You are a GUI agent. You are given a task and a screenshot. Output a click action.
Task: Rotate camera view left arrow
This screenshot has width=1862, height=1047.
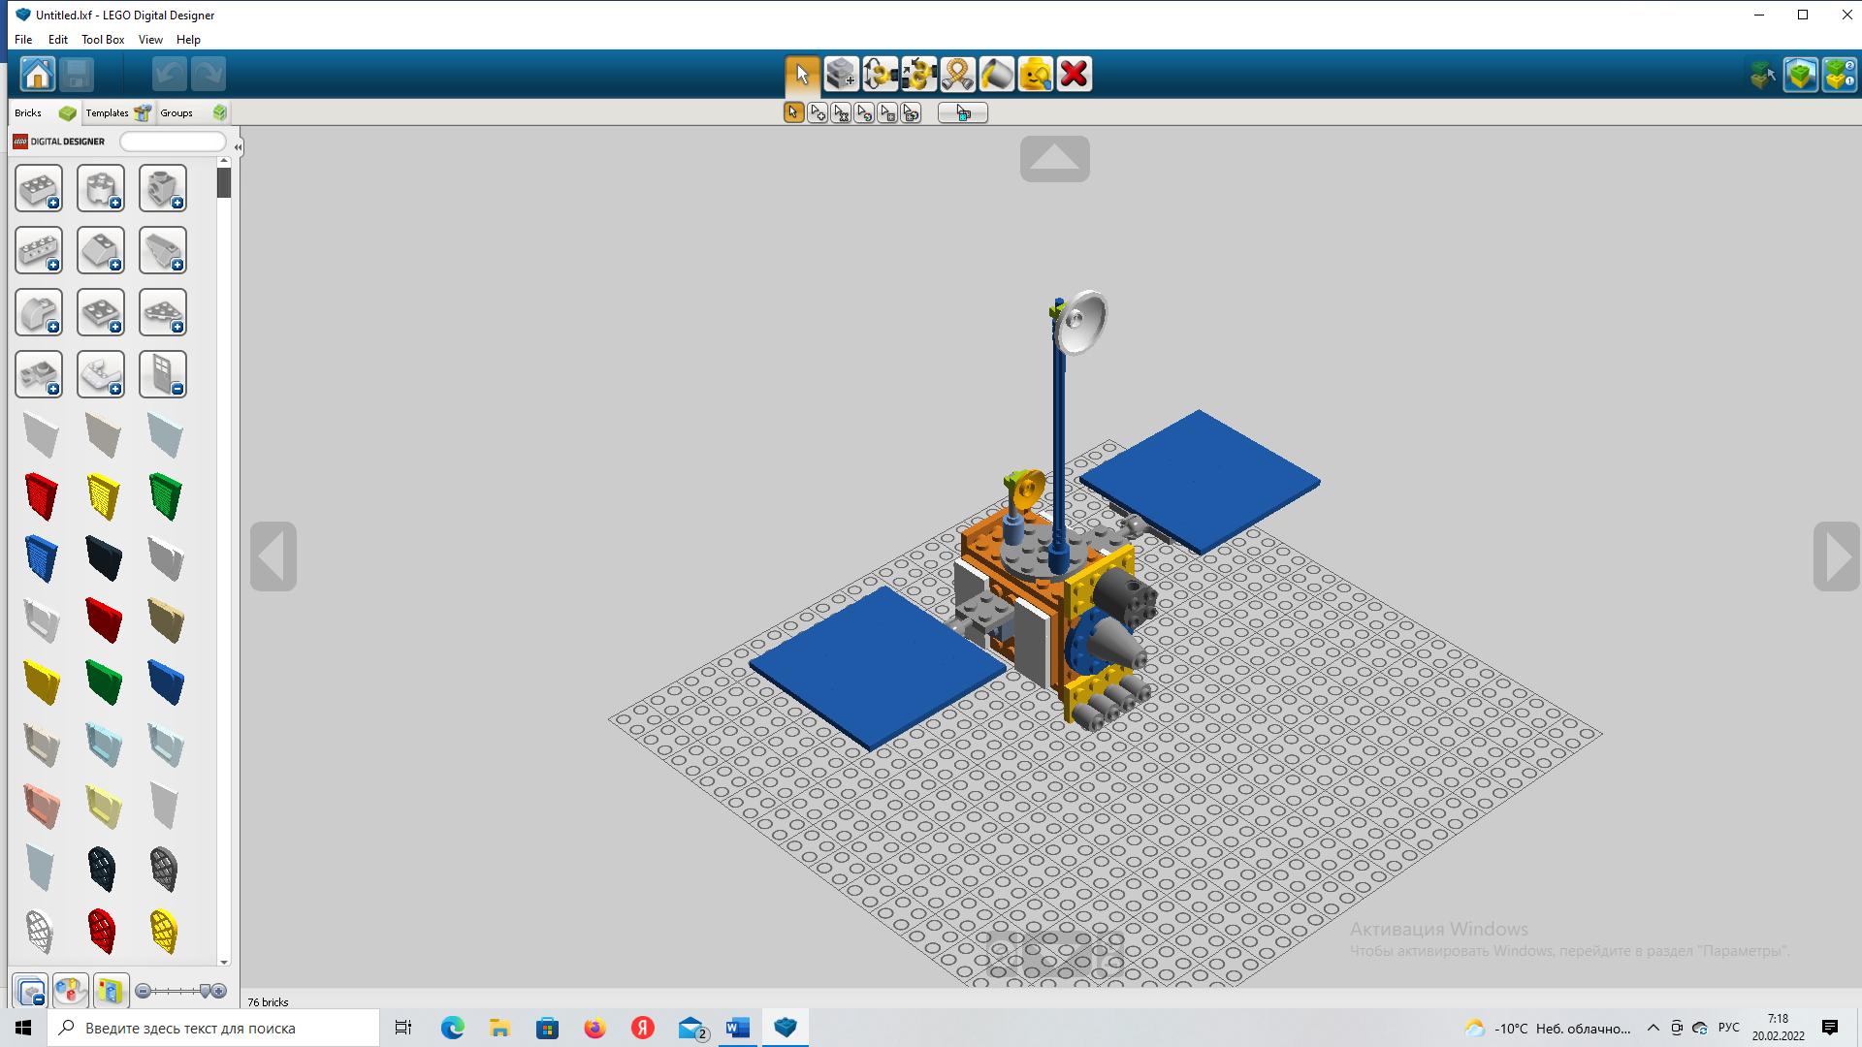click(273, 556)
